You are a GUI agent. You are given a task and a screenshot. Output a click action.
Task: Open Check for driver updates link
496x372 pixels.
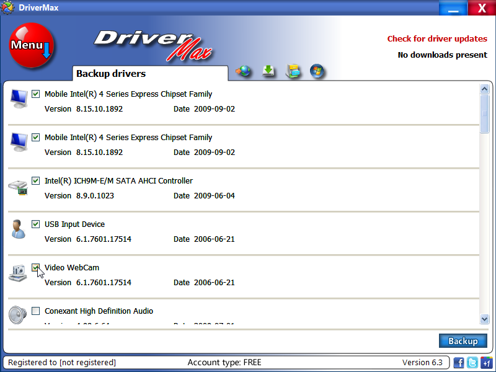click(x=437, y=38)
